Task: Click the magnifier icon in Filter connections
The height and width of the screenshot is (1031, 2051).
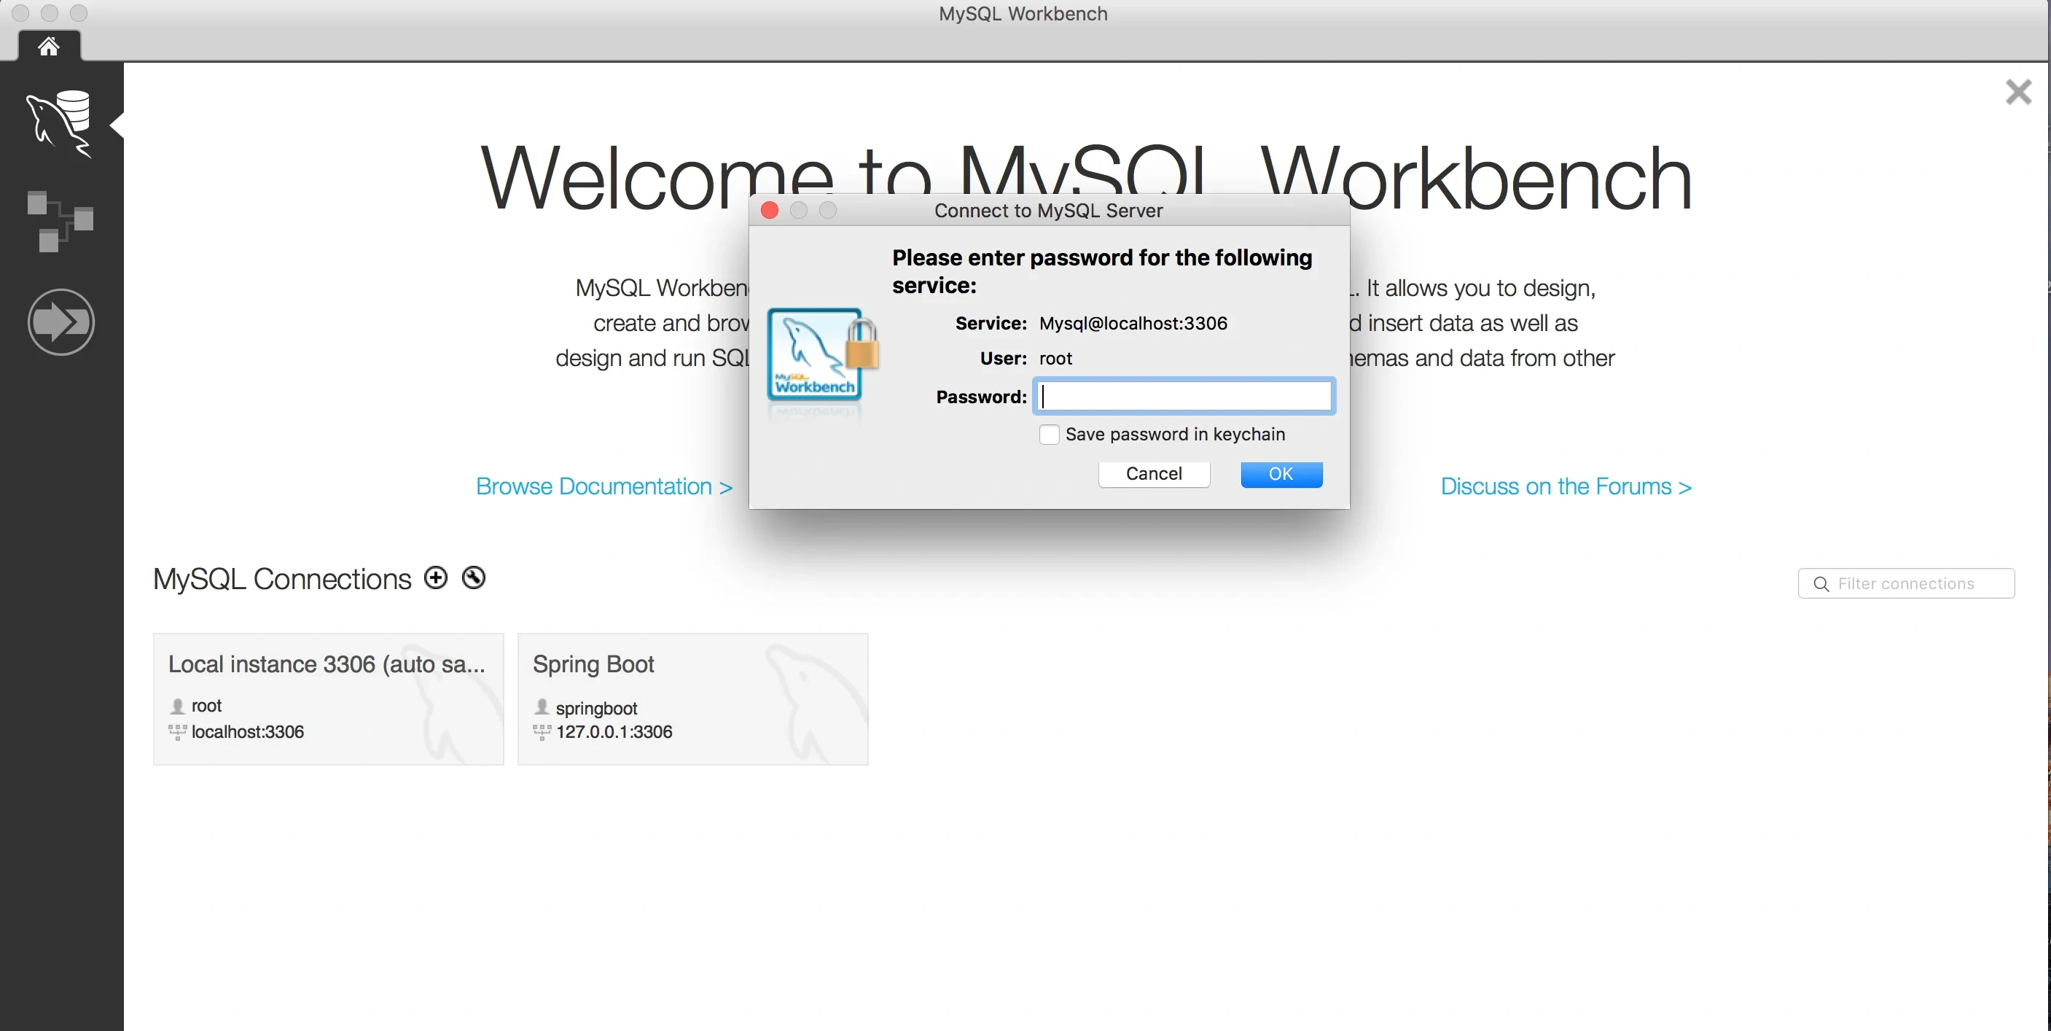Action: pyautogui.click(x=1821, y=584)
